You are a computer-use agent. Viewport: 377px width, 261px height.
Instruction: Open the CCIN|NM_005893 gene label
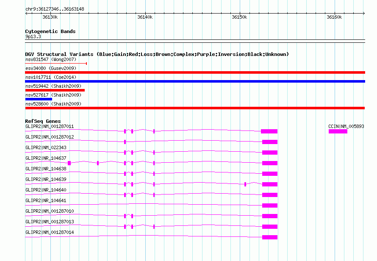click(346, 127)
